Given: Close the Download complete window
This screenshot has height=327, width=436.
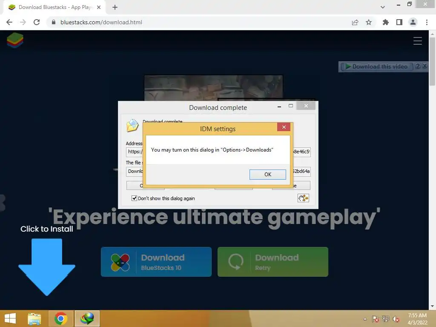Looking at the screenshot, I should [x=306, y=106].
